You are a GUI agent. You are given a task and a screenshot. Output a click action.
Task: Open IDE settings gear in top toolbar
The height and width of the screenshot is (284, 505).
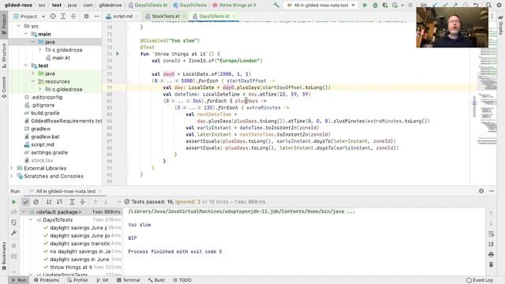[499, 6]
